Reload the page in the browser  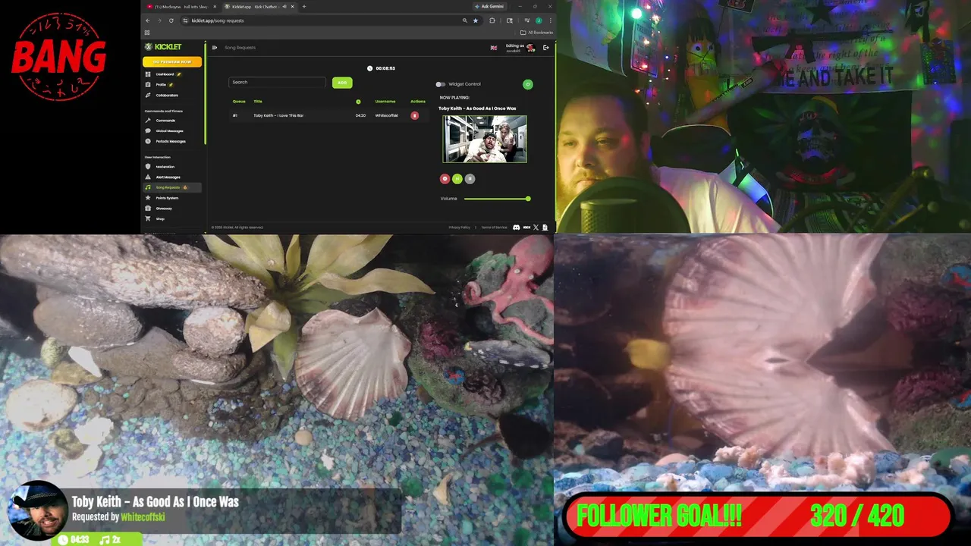(171, 20)
